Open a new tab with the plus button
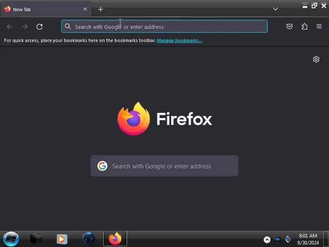 tap(100, 9)
